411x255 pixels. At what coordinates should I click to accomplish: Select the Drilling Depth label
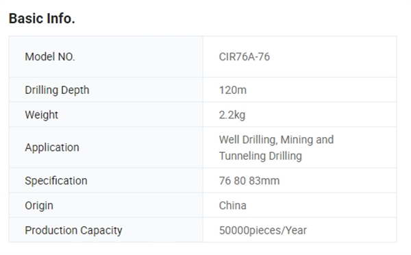57,90
